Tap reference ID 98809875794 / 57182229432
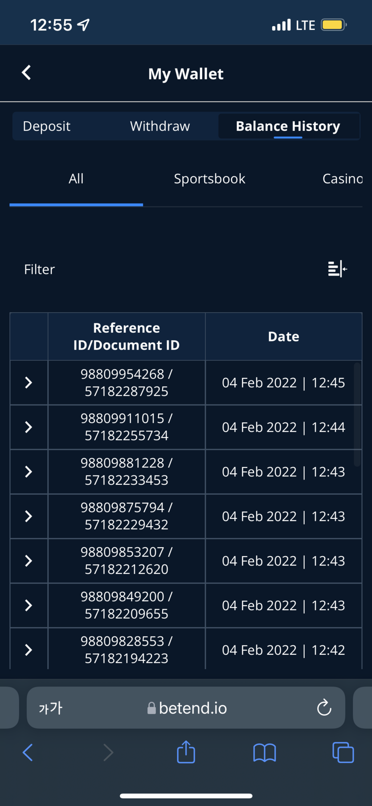The image size is (372, 806). point(127,517)
